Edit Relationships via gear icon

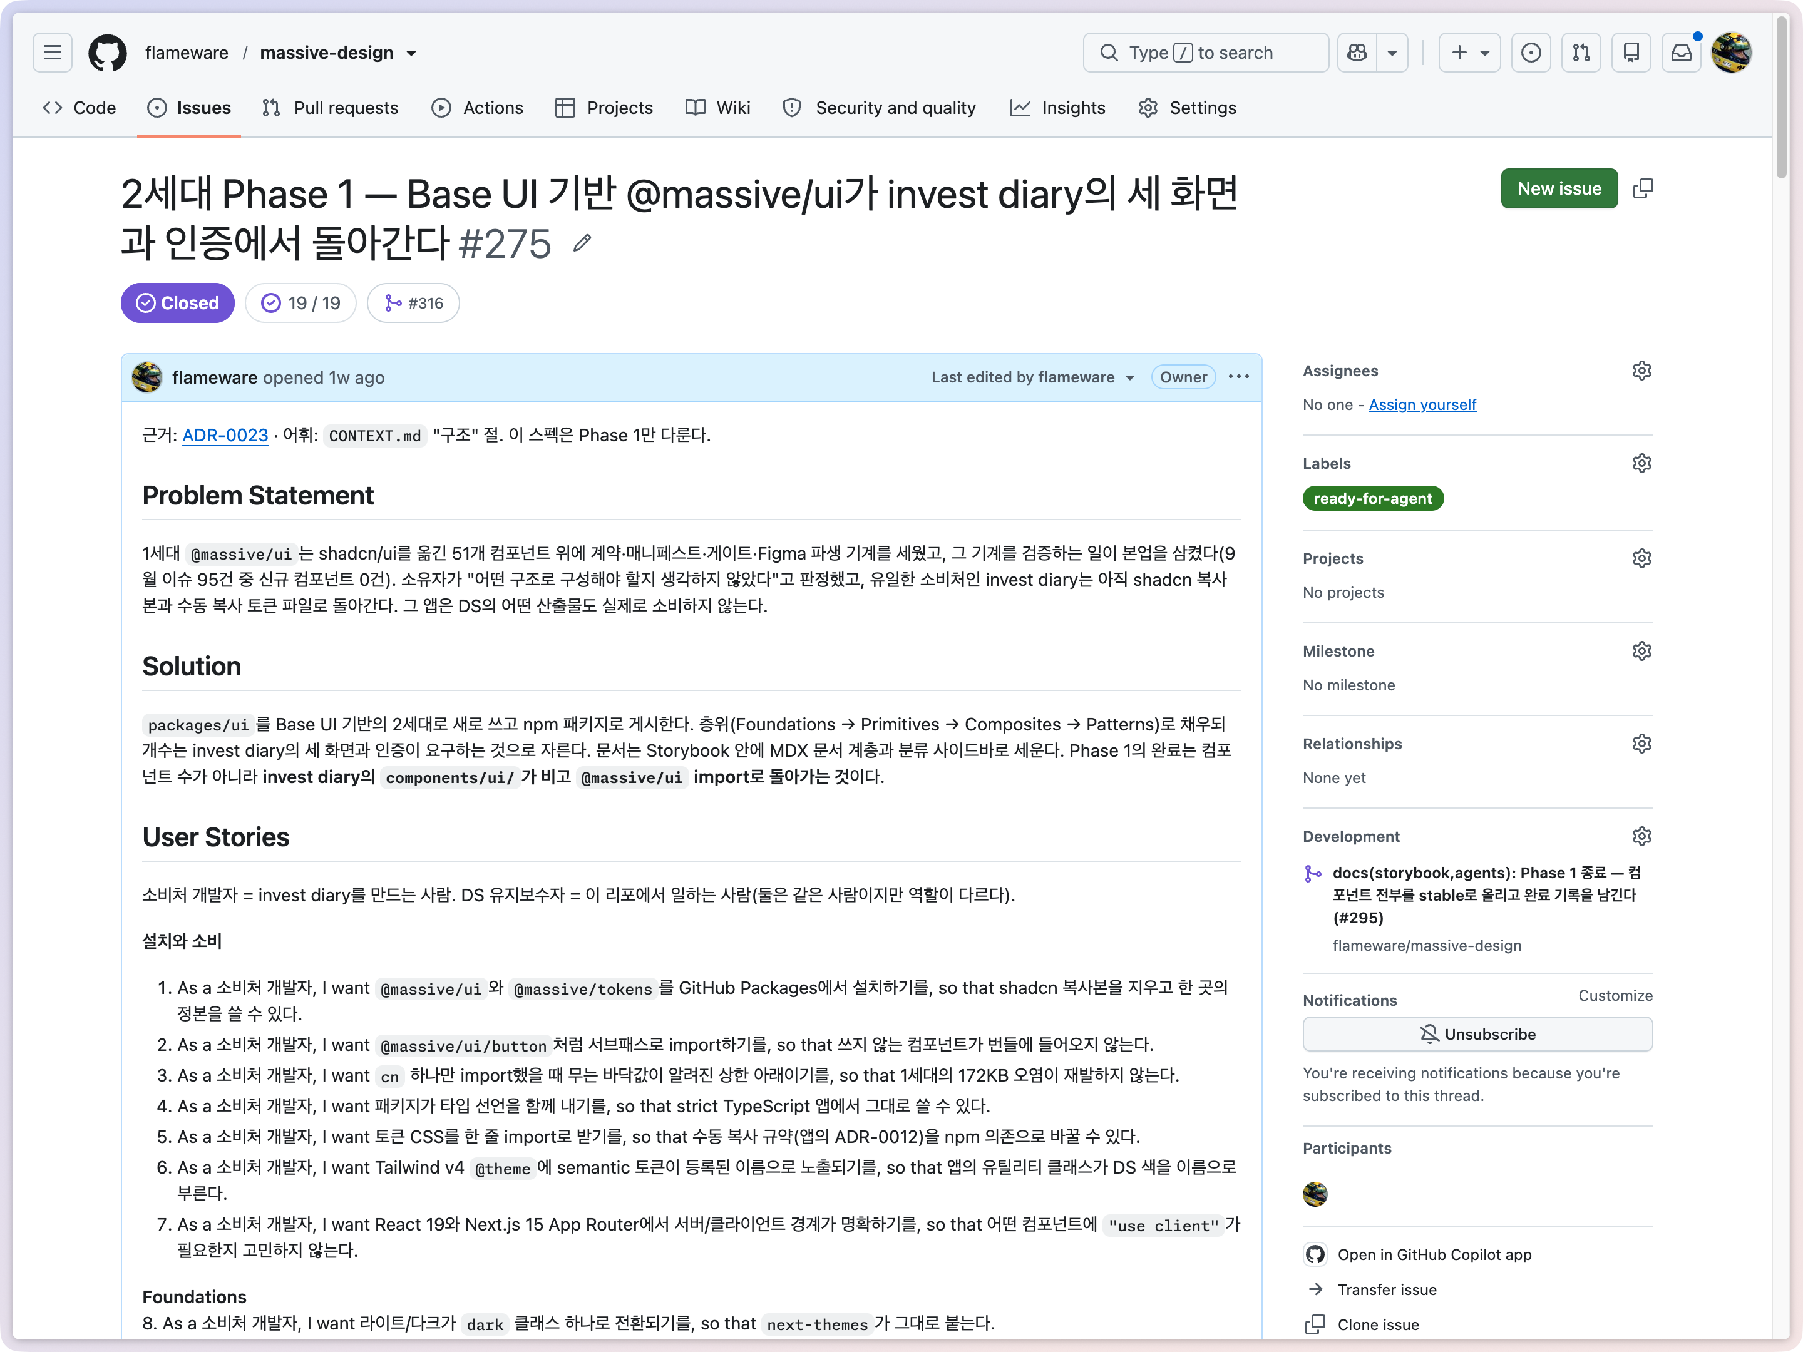pos(1641,744)
